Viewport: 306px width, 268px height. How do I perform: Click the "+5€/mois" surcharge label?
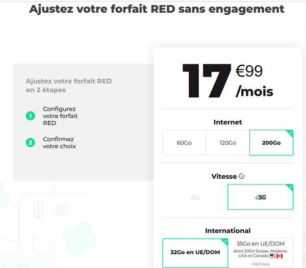point(261,264)
